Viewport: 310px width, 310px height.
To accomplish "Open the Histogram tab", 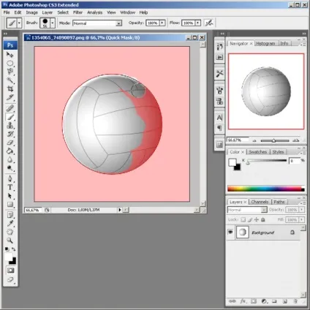I will coord(265,43).
